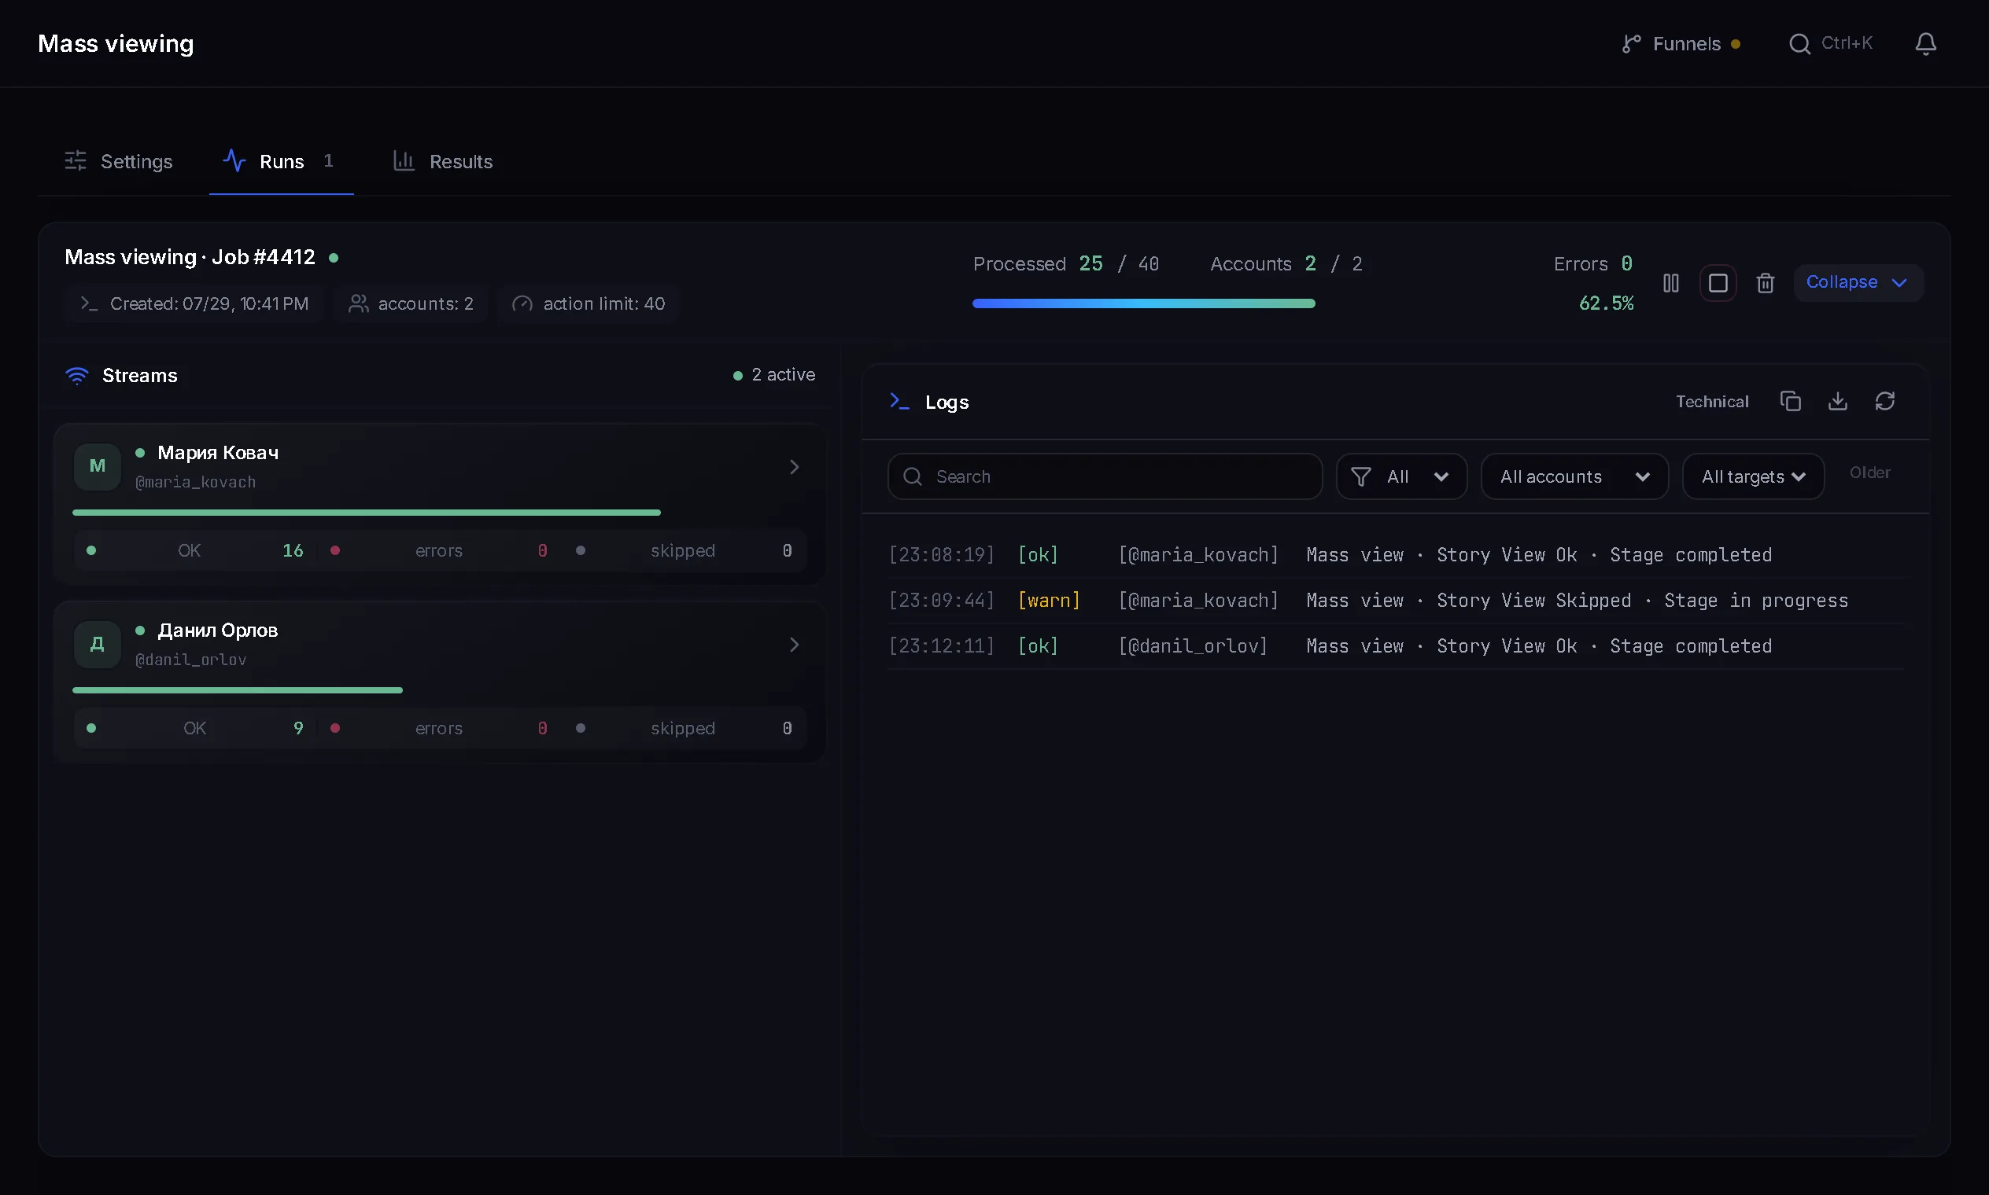Screen dimensions: 1989x1195
Task: Focus the log Search field
Action: pyautogui.click(x=1105, y=476)
